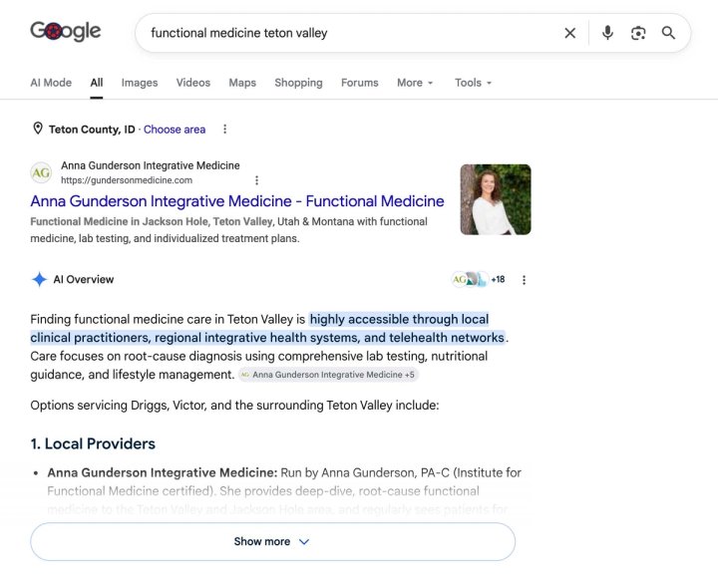Screen dimensions: 718x574
Task: Open three-dot menu next to gundersonmedicine.com URL
Action: coord(257,180)
